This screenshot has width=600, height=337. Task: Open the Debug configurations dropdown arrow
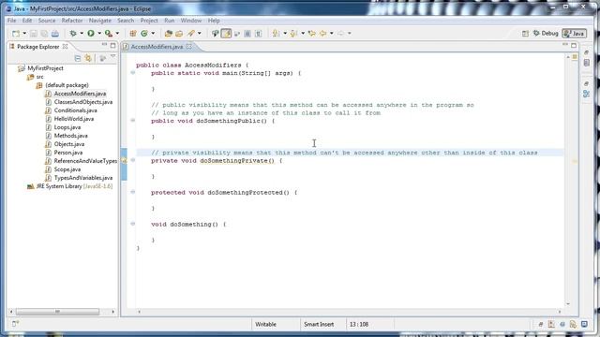[x=82, y=34]
